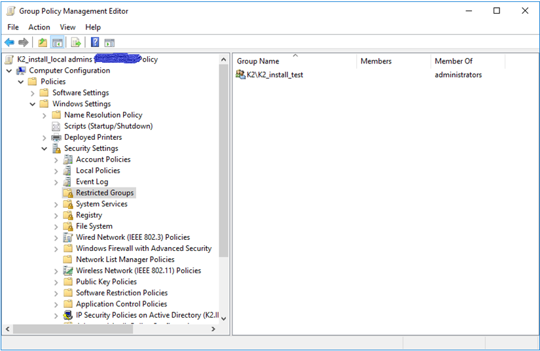The image size is (540, 351).
Task: Maximize the Group Policy Management Editor window
Action: point(497,10)
